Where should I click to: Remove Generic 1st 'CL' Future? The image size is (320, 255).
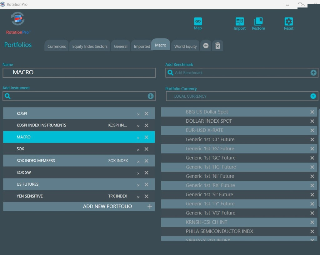coord(312,140)
